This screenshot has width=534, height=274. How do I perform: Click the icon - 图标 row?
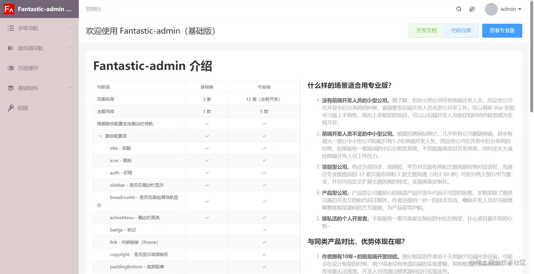196,161
